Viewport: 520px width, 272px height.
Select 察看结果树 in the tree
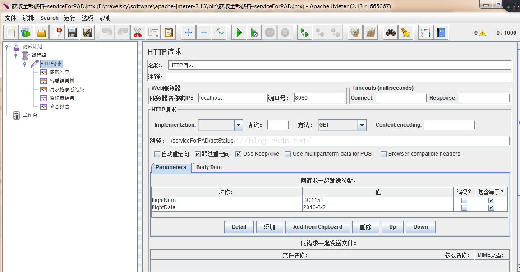[62, 81]
